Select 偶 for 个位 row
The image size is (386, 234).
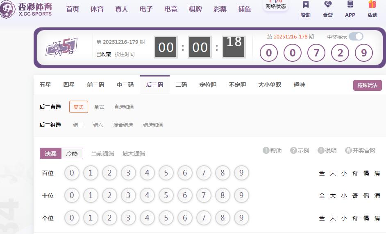click(x=366, y=218)
